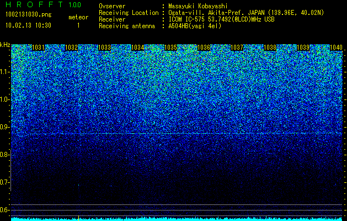Click the 0.6 frequency axis label
This screenshot has height=221, width=347.
click(5, 210)
